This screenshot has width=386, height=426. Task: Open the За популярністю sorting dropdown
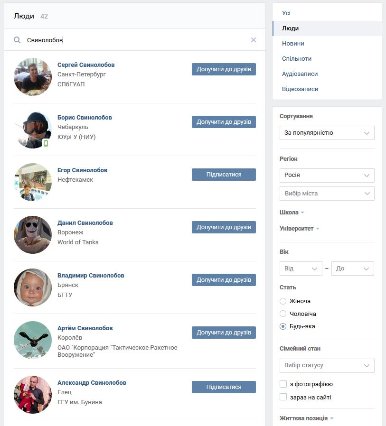point(327,133)
